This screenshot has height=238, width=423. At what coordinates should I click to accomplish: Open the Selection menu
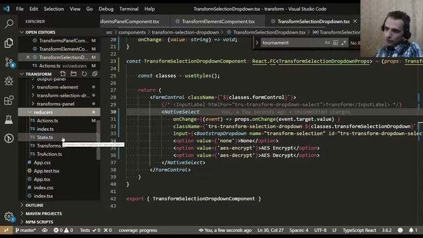point(54,9)
